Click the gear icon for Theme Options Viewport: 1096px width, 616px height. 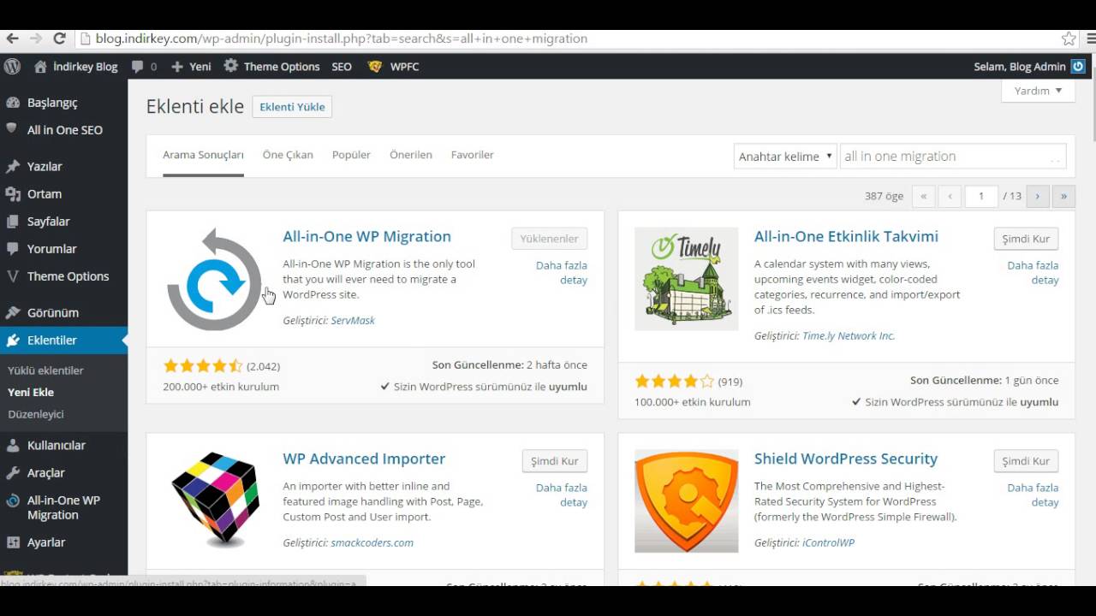tap(231, 66)
